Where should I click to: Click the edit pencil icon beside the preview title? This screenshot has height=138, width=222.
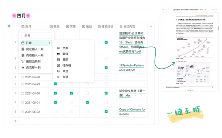tap(206, 10)
